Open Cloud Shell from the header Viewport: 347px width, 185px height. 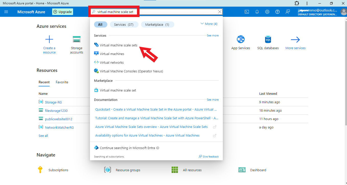pyautogui.click(x=247, y=12)
